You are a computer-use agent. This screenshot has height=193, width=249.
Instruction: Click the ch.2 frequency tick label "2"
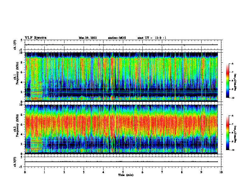[x=22, y=144]
